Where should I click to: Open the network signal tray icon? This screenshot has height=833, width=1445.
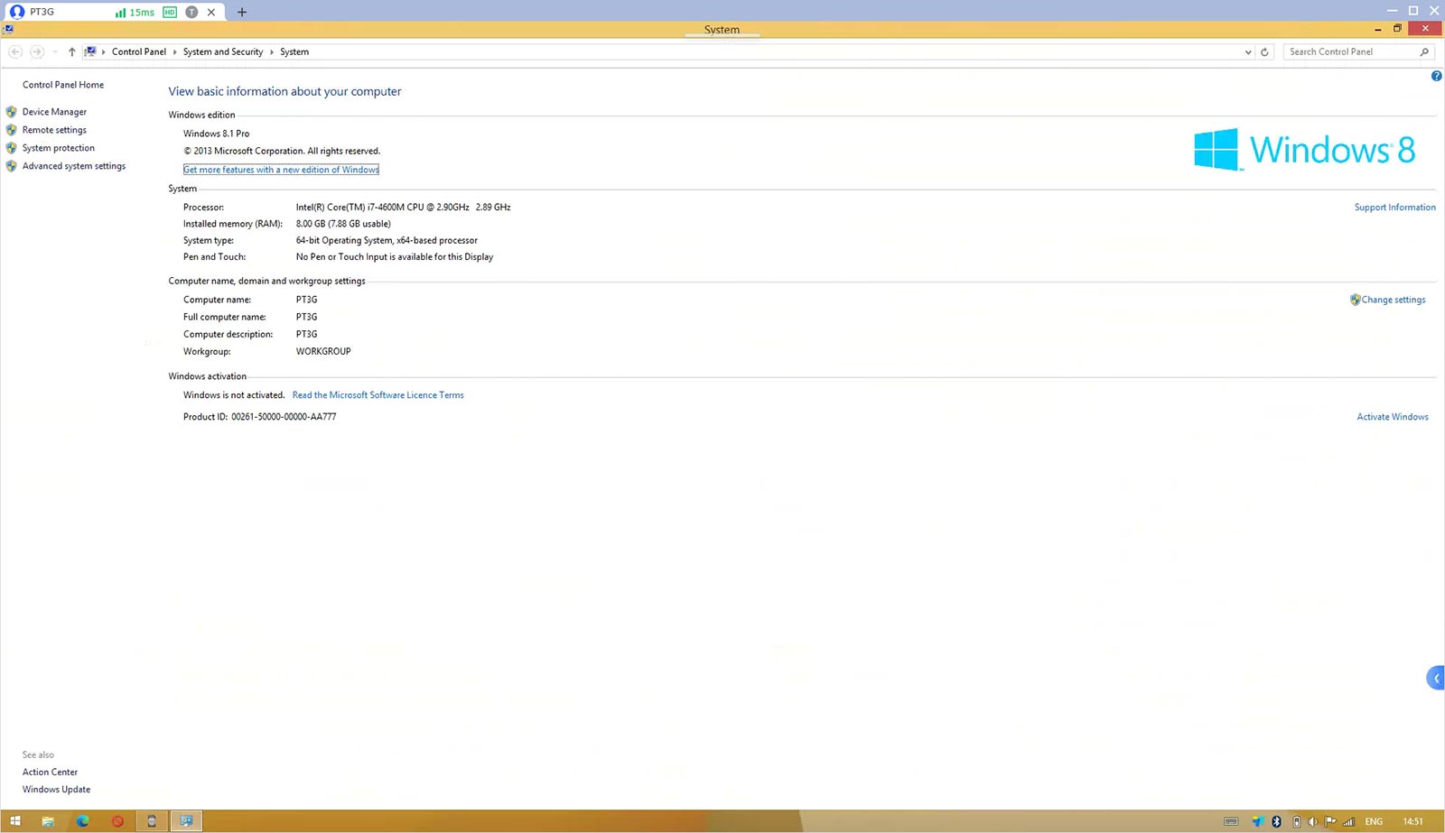pyautogui.click(x=1349, y=821)
